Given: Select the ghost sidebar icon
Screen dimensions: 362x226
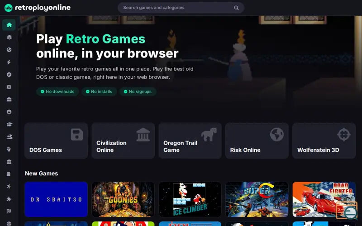Looking at the screenshot, I should click(9, 174).
